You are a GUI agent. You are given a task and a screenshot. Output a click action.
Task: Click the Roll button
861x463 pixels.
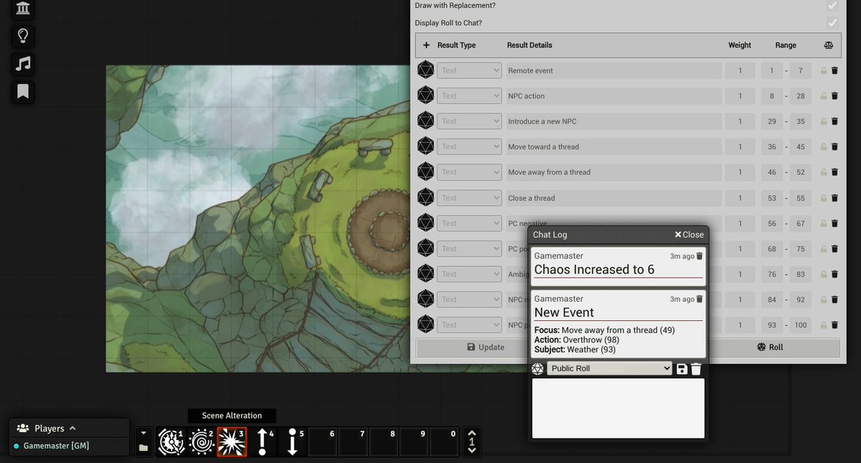pyautogui.click(x=771, y=347)
